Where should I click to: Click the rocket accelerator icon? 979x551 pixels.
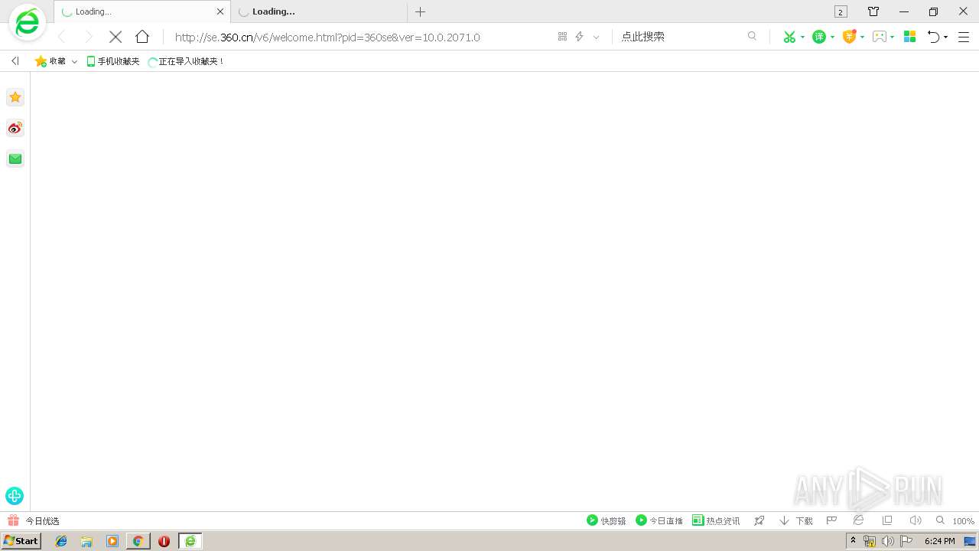click(x=759, y=520)
